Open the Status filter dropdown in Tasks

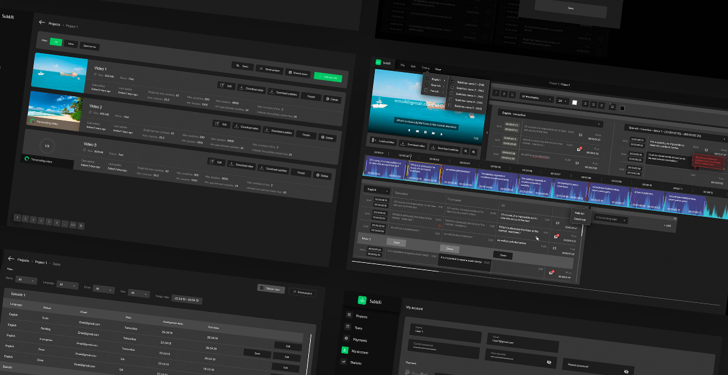26,280
